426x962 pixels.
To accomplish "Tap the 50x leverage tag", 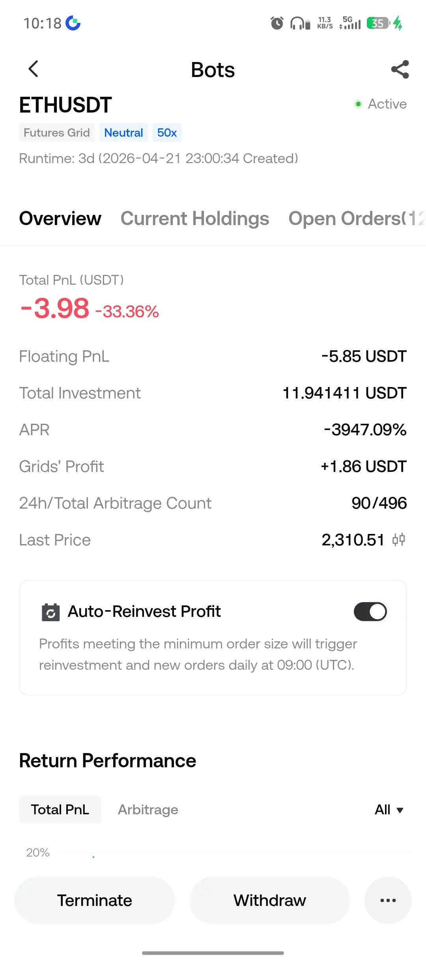I will click(x=167, y=133).
